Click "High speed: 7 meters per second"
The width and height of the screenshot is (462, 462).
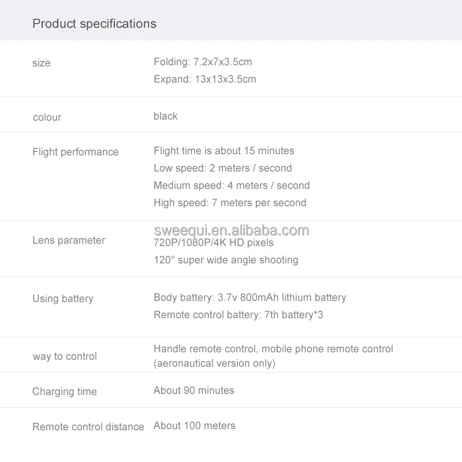coord(230,203)
